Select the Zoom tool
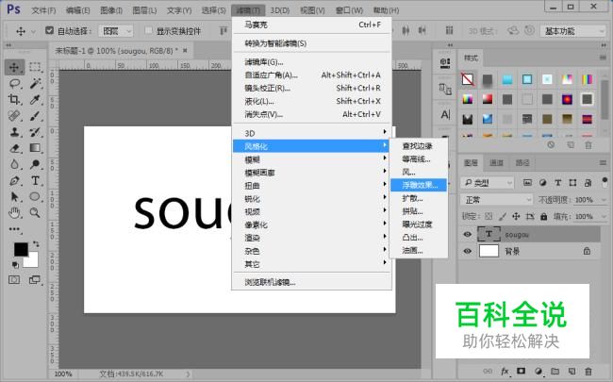The height and width of the screenshot is (382, 613). 35,212
